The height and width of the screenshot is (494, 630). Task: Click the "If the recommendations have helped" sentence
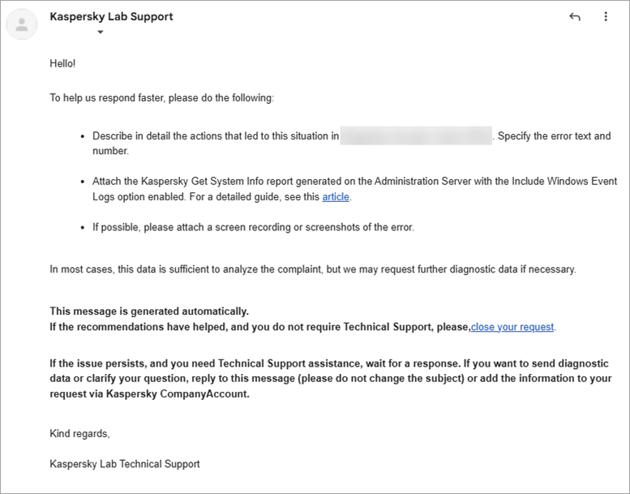click(259, 327)
